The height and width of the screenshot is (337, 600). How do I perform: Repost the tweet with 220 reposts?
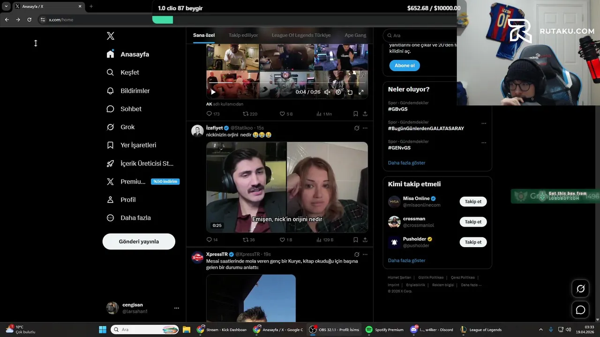pos(250,114)
